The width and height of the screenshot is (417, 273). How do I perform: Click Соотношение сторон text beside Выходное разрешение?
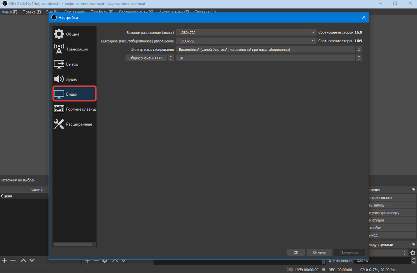(x=340, y=41)
